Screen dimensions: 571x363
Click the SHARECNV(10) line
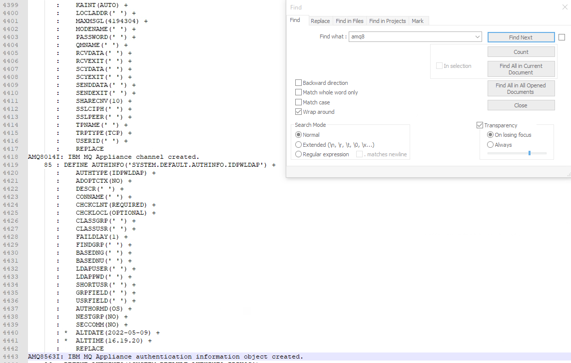tap(104, 101)
